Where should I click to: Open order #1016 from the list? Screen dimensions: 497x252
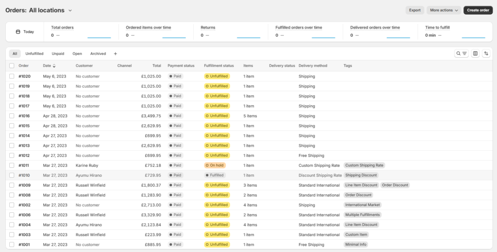pos(24,116)
